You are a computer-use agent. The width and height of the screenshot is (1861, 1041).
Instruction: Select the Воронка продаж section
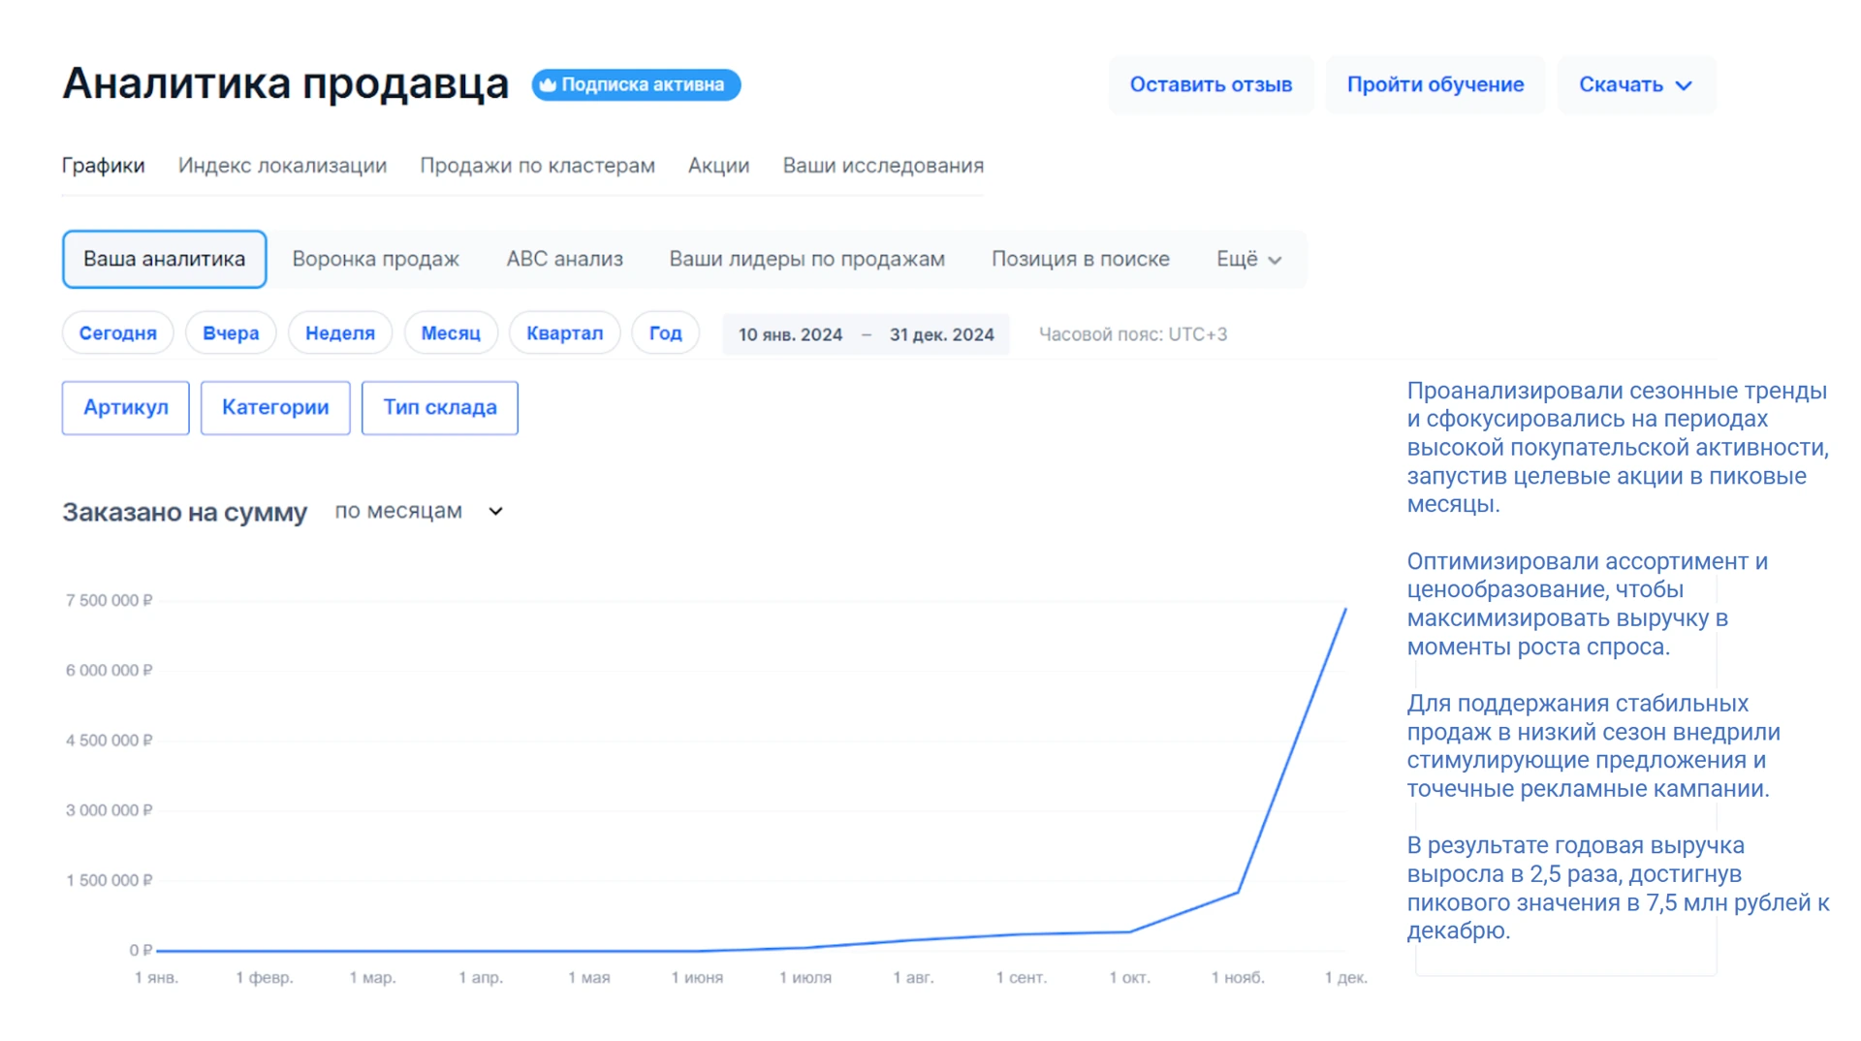click(375, 259)
